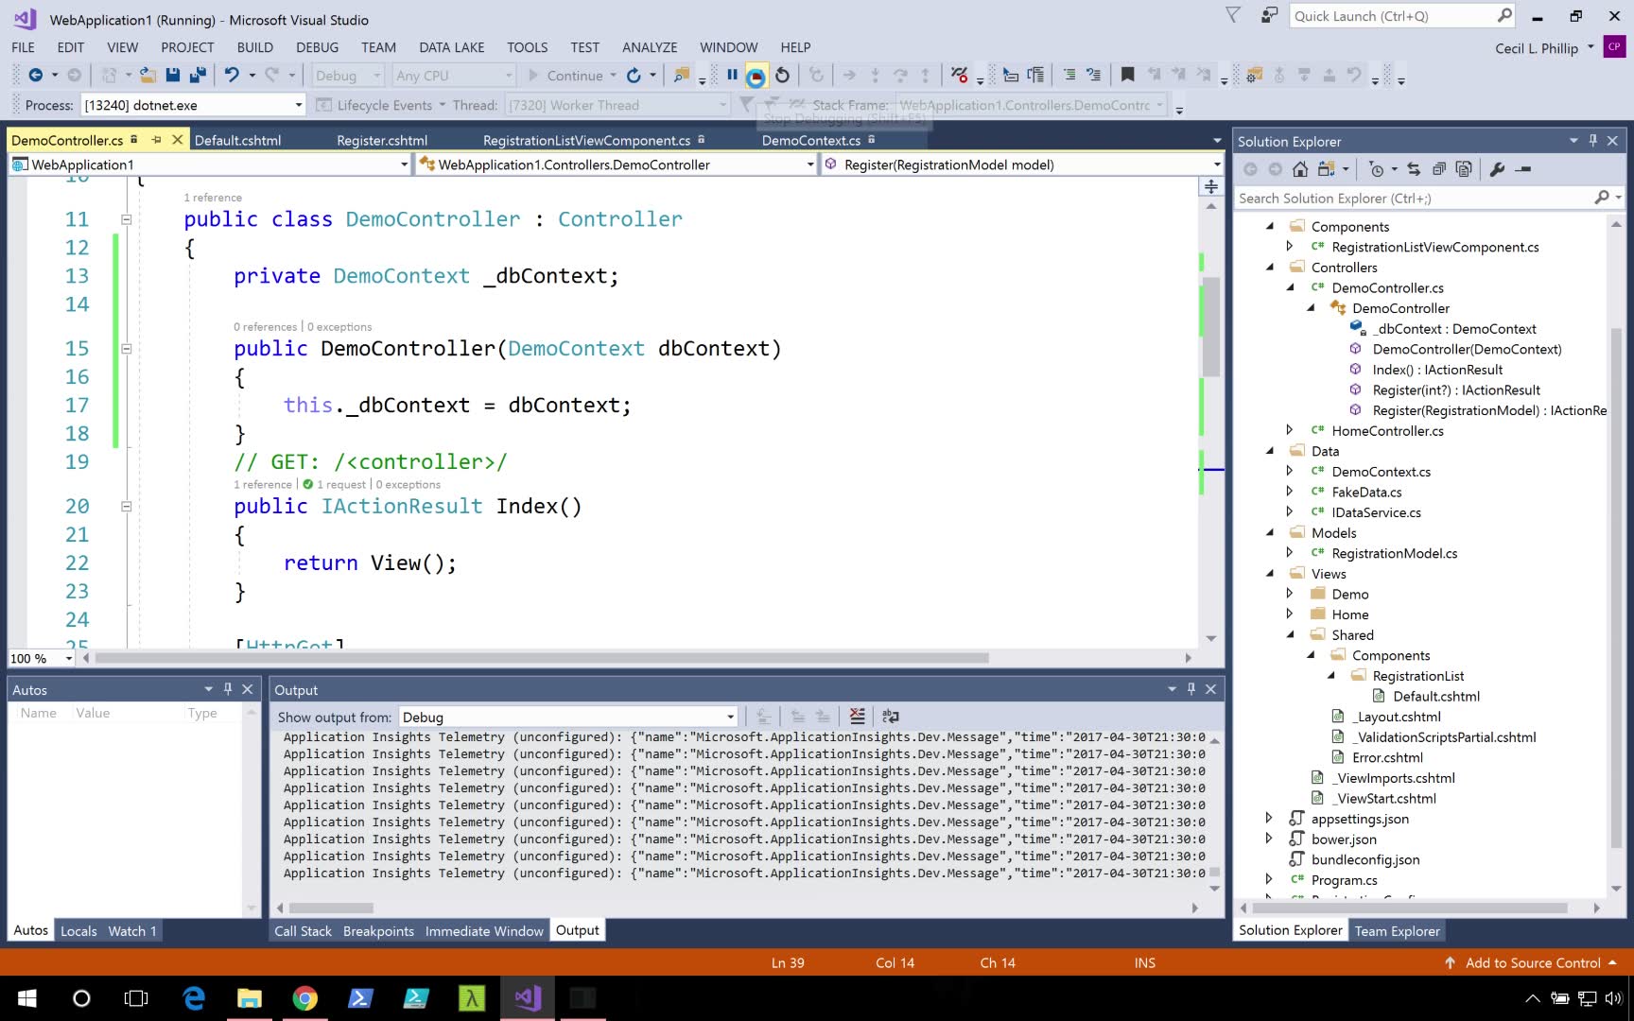Open Properties wrench in Solution Explorer
The width and height of the screenshot is (1634, 1021).
[1497, 169]
